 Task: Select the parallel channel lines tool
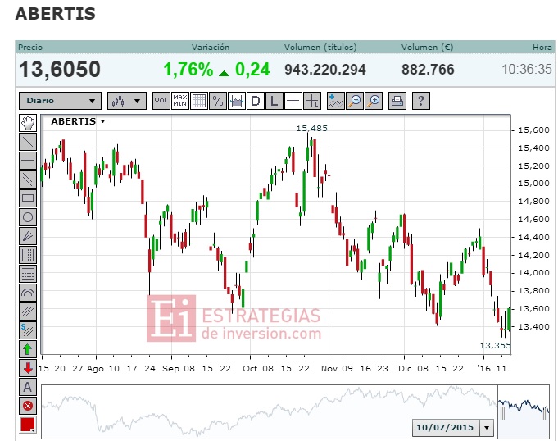[27, 180]
